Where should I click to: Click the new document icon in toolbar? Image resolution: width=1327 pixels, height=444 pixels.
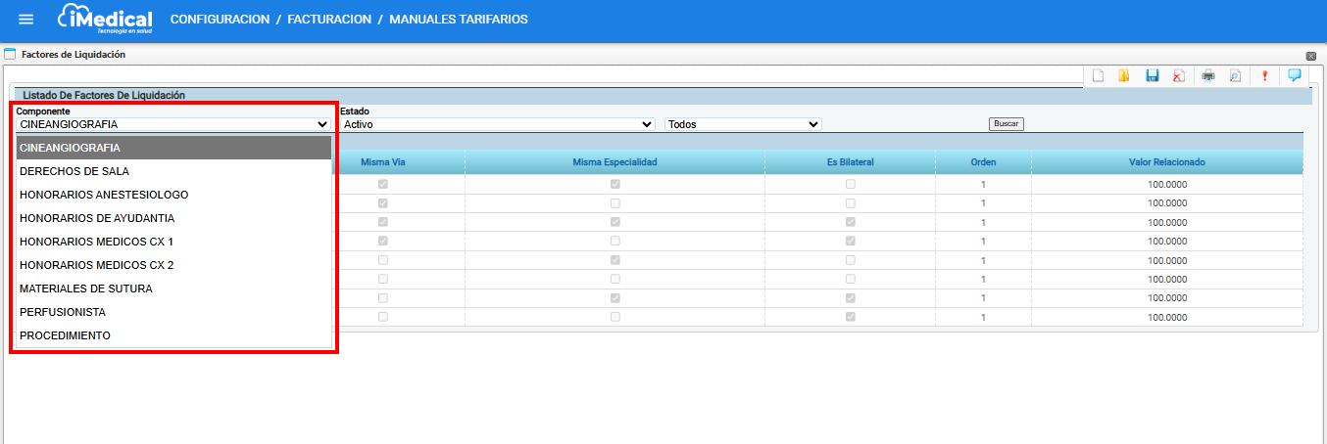(1099, 75)
